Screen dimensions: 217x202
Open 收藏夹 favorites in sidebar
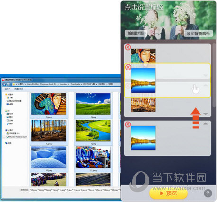[9, 94]
